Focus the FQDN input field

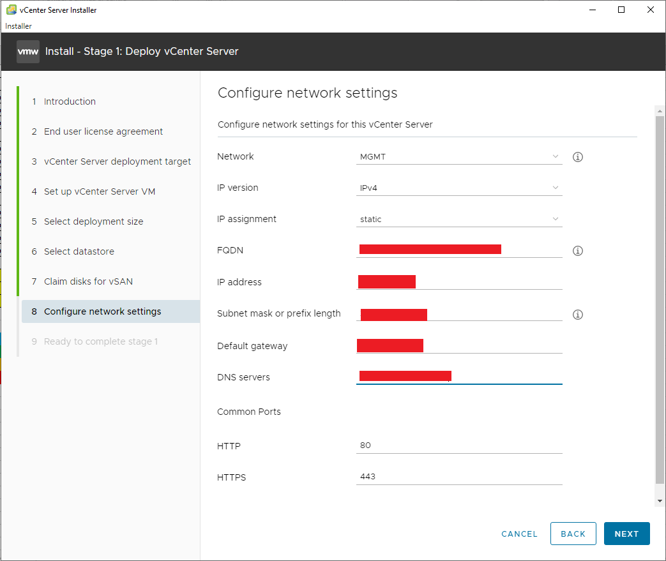coord(459,250)
